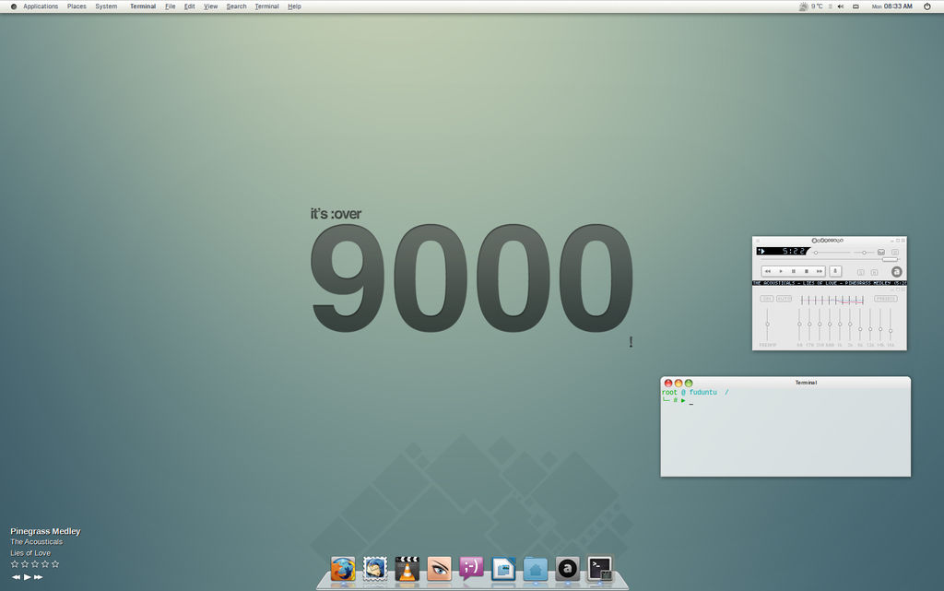Open the Search menu in the panel
This screenshot has width=944, height=591.
[x=237, y=6]
